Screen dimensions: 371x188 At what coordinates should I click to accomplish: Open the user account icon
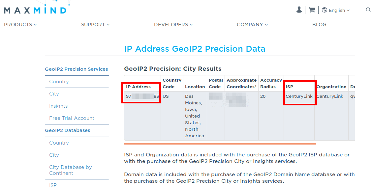coord(299,10)
